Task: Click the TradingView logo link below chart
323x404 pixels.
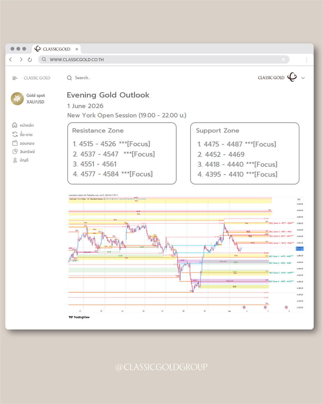Action: (79, 317)
